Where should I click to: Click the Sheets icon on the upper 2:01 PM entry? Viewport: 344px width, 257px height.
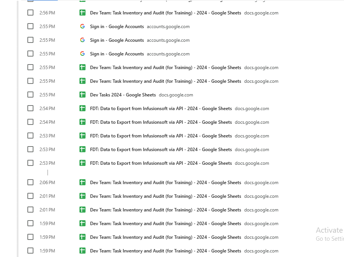tap(82, 196)
